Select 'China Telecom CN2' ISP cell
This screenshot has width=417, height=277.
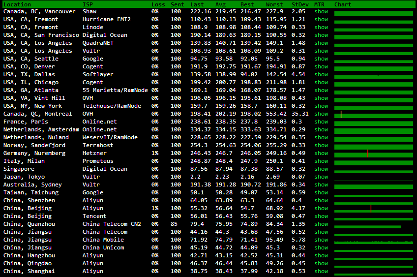click(112, 224)
